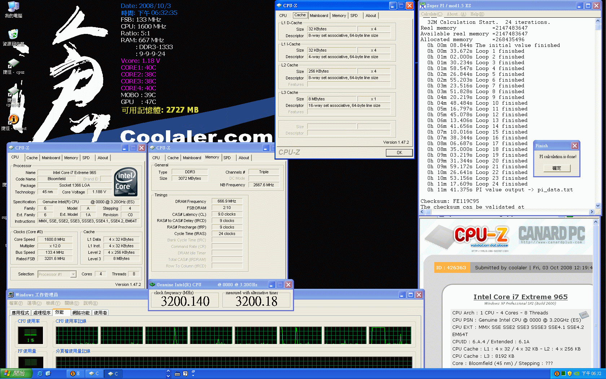Click the Checksum: FE119C95 line
The width and height of the screenshot is (606, 379).
450,201
